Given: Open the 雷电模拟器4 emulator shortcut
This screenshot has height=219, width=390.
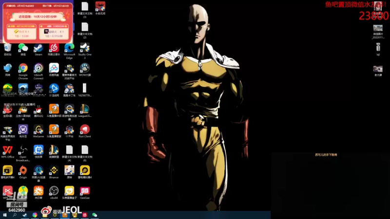Looking at the screenshot, I should pyautogui.click(x=85, y=172).
